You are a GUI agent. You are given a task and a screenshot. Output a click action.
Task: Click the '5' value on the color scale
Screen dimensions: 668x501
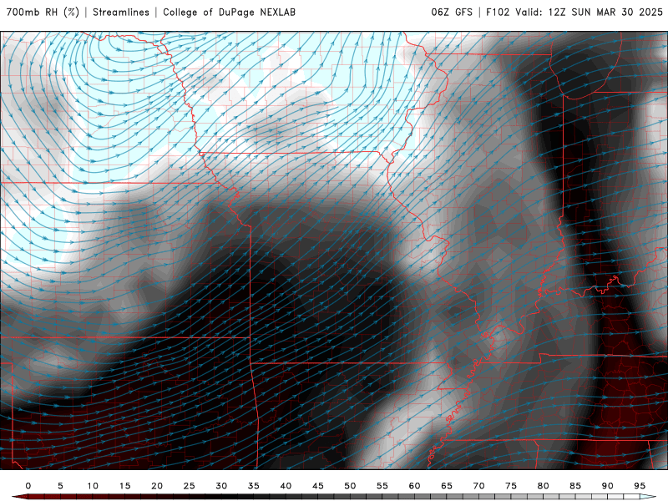pos(60,486)
